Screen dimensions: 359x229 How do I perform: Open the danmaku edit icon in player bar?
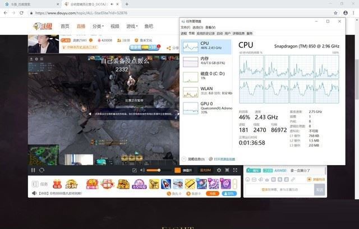click(x=135, y=170)
